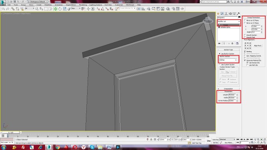
Task: Toggle the Banking checkbox
Action: (245, 51)
